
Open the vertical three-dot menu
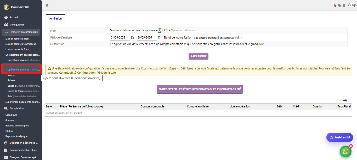(x=355, y=5)
